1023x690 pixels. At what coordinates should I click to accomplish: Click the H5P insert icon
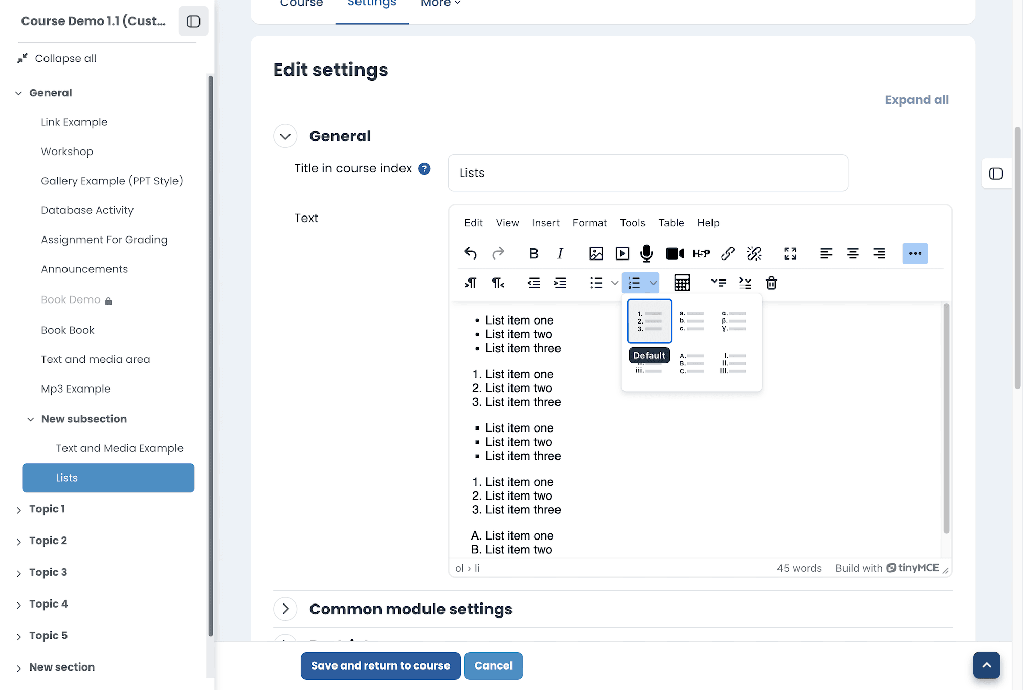(x=701, y=253)
